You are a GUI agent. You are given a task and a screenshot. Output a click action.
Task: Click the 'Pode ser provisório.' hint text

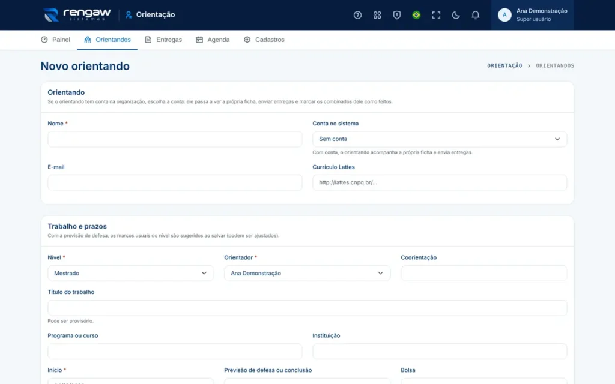tap(71, 321)
